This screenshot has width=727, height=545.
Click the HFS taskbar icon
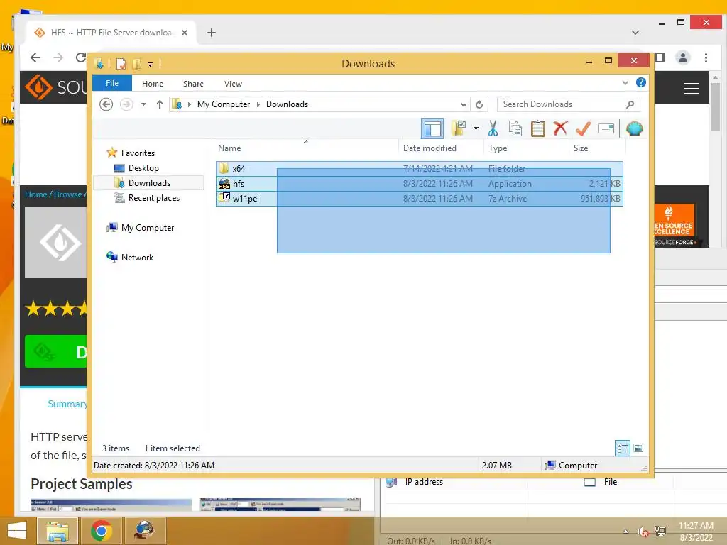coord(145,531)
